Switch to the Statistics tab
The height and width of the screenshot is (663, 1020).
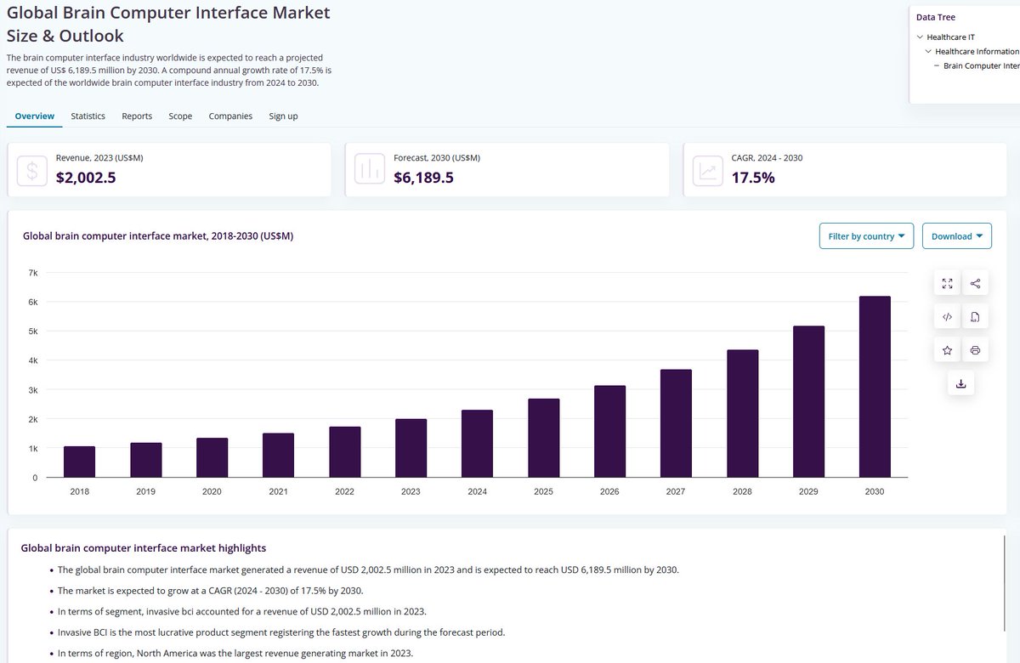pyautogui.click(x=88, y=116)
